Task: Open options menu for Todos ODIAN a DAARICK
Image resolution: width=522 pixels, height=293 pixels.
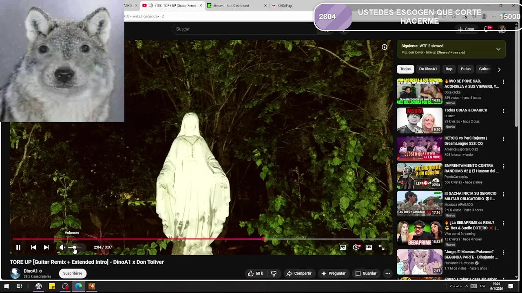Action: coord(503,111)
